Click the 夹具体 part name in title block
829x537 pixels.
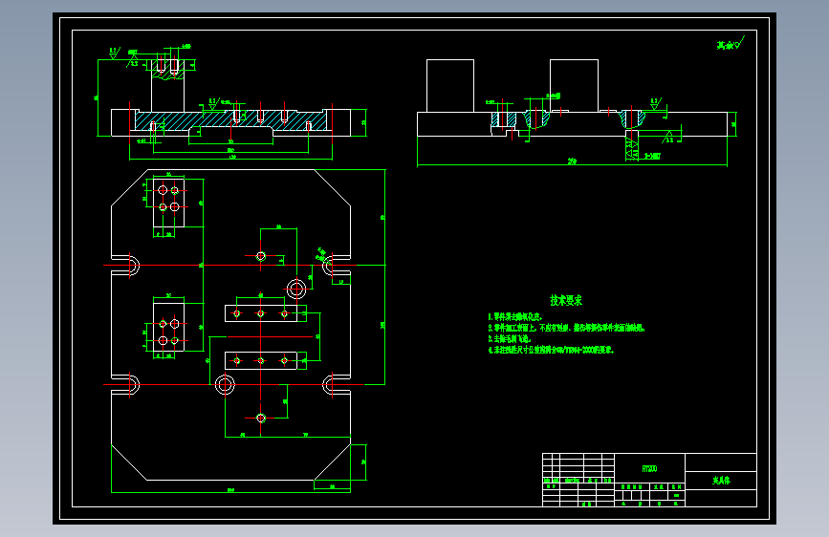(721, 481)
